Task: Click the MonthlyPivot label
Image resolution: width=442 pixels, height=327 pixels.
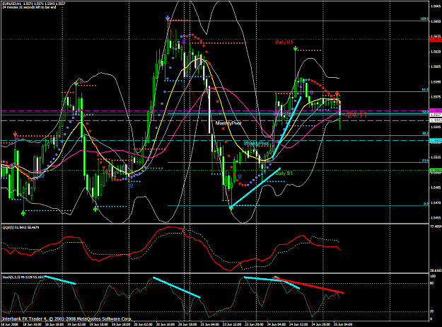Action: (x=228, y=123)
